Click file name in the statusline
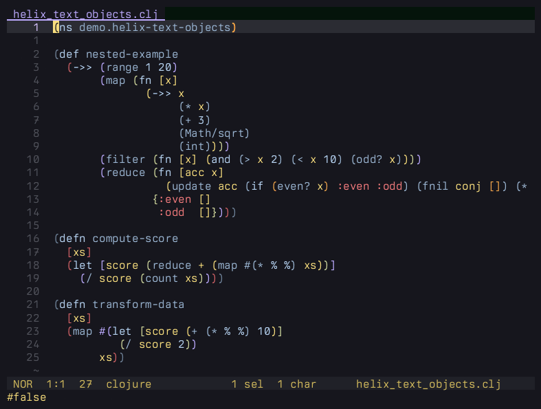 click(428, 384)
